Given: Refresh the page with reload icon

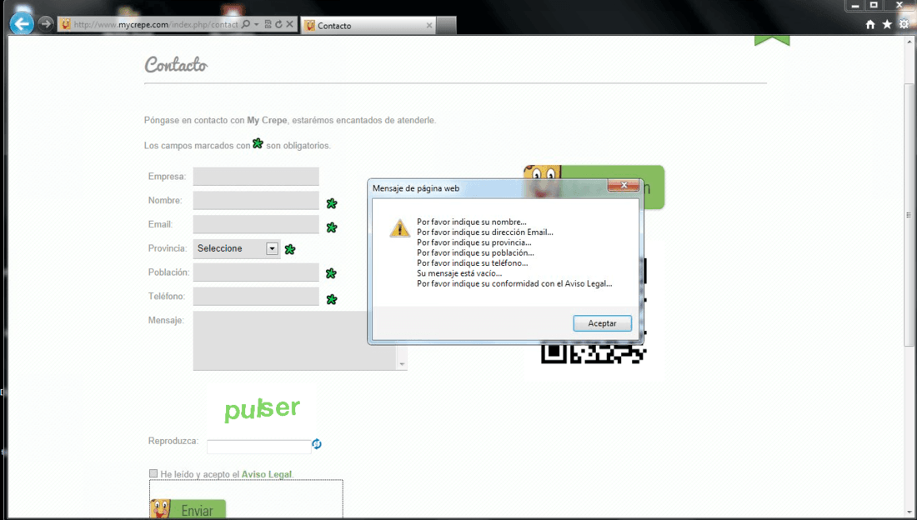Looking at the screenshot, I should tap(278, 24).
